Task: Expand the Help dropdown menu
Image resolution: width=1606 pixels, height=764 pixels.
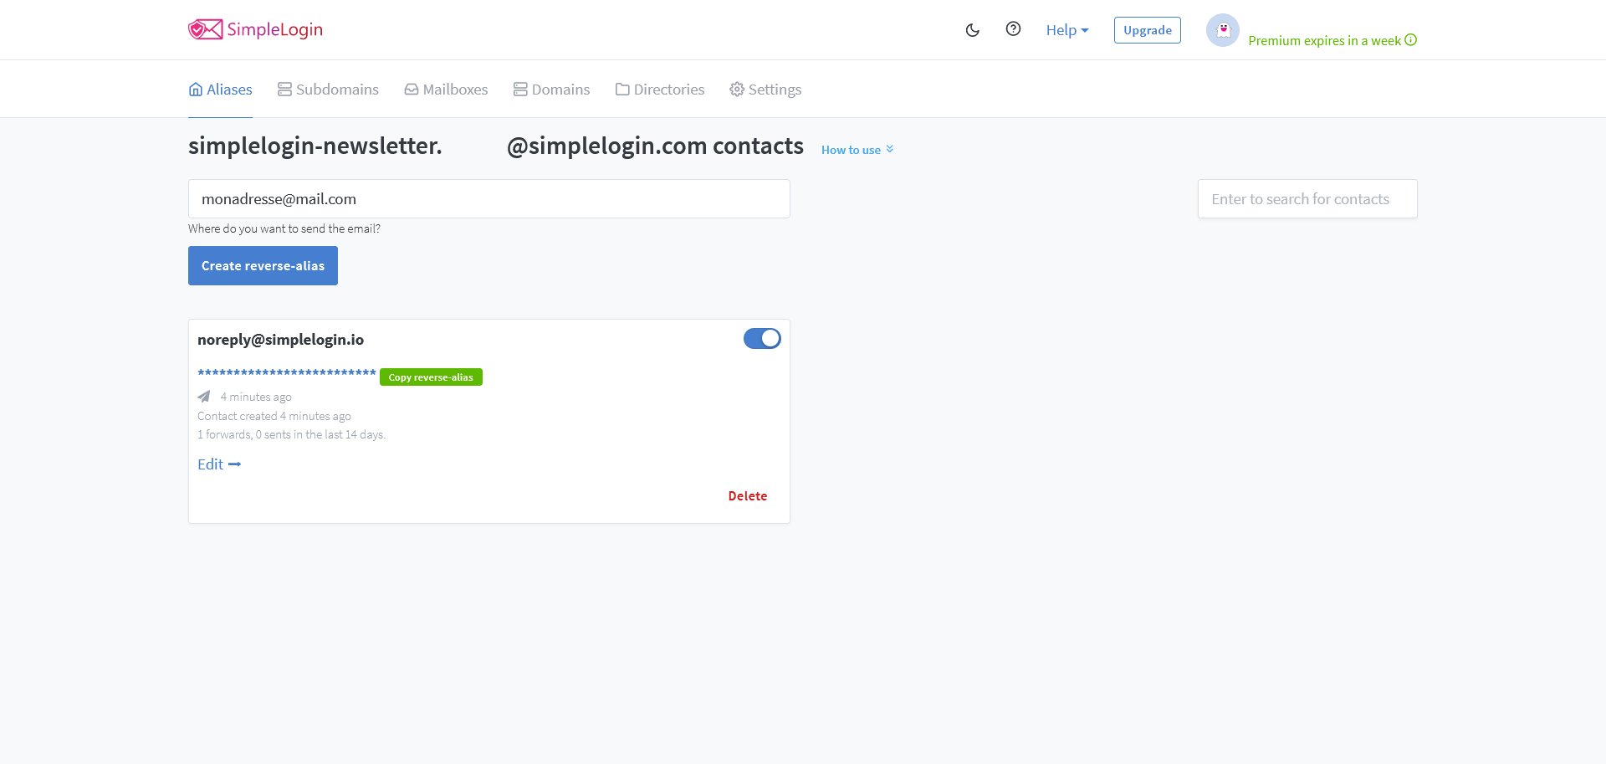Action: pyautogui.click(x=1067, y=30)
